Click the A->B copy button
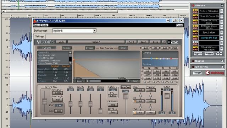227x128 pixels. click(131, 42)
